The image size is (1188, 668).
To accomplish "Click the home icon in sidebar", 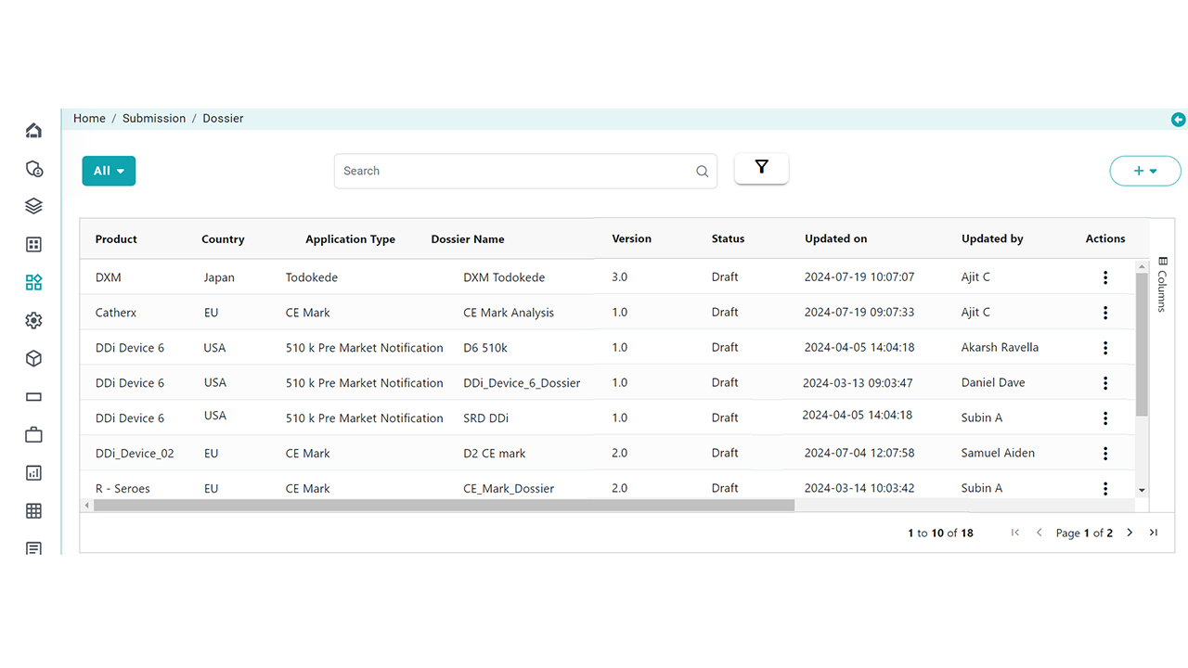I will pyautogui.click(x=33, y=130).
